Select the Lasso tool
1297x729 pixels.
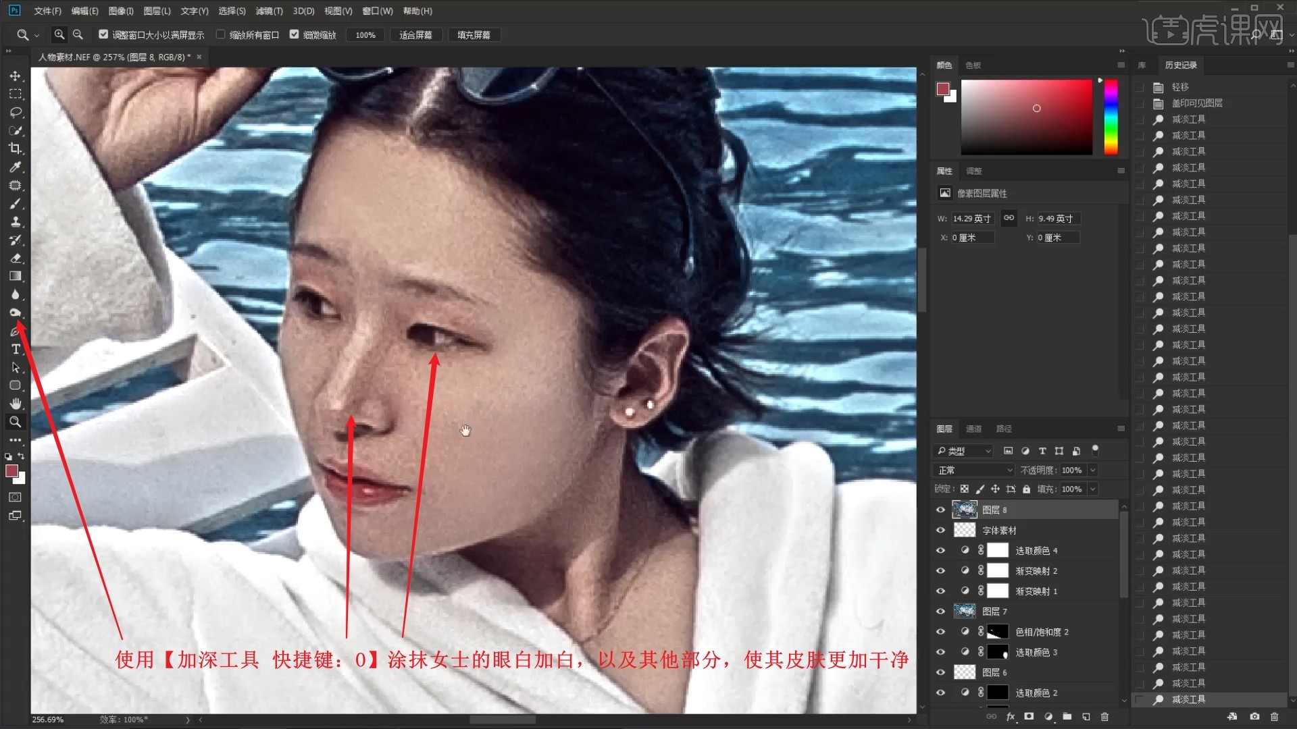click(15, 112)
